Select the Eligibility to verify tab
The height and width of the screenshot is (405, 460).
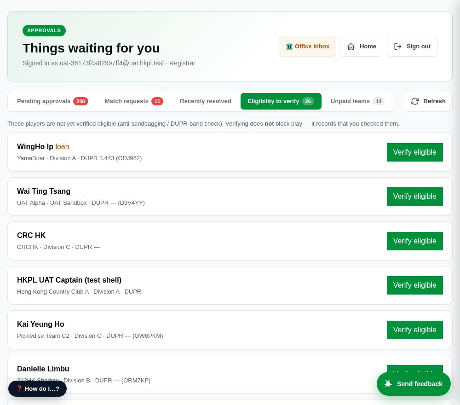281,101
